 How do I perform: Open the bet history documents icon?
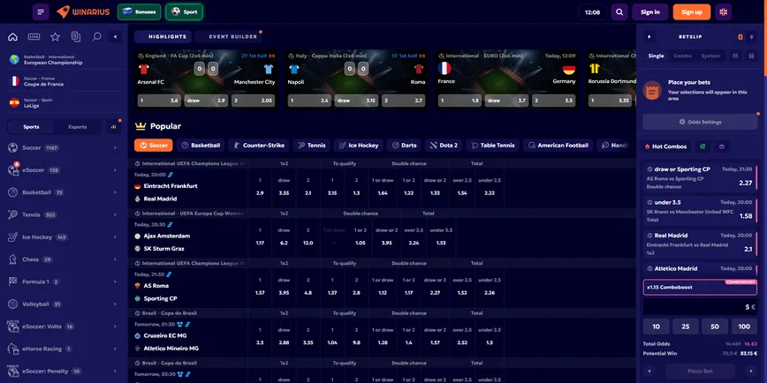click(76, 37)
